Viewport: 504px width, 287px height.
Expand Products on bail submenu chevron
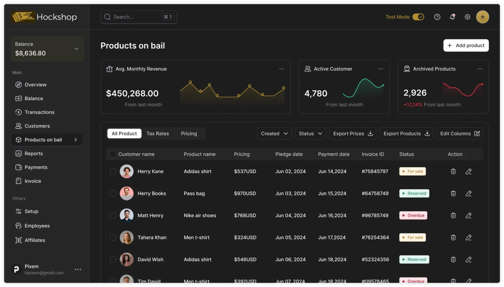pos(76,140)
